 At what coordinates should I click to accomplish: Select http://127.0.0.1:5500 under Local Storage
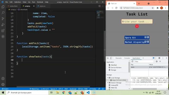(119, 80)
